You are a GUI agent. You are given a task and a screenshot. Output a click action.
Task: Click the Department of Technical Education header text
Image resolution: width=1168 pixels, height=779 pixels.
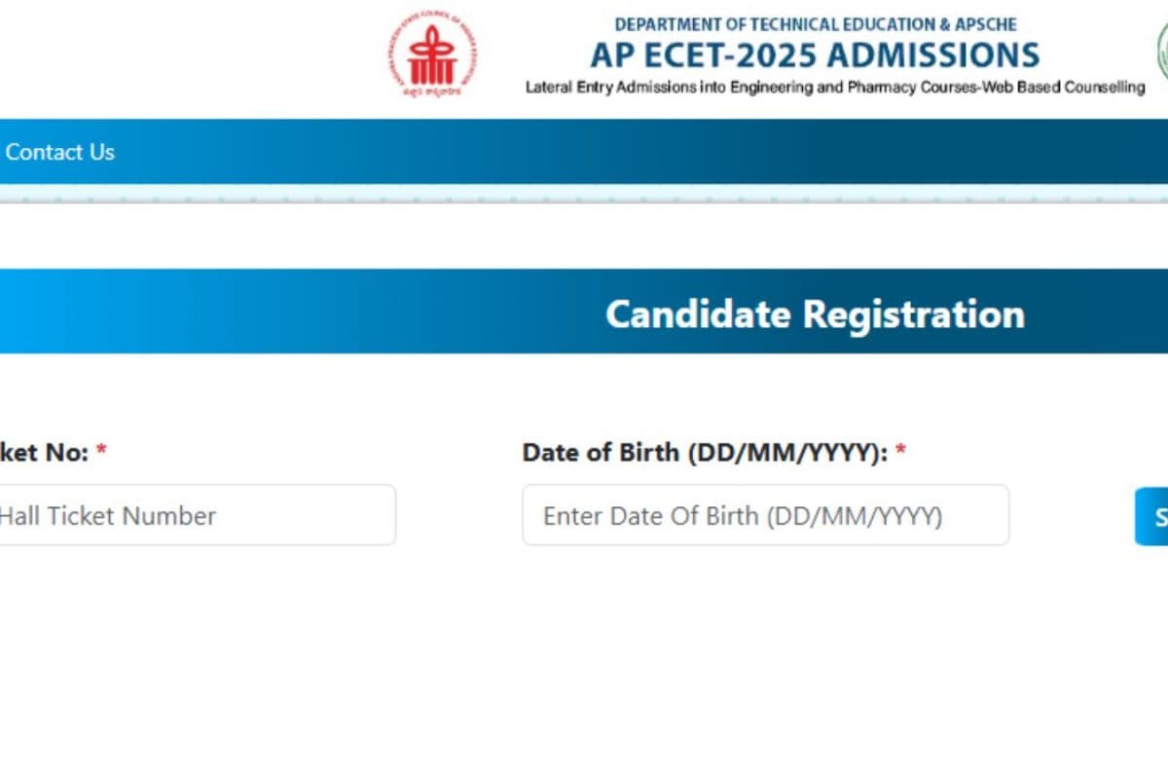[816, 23]
